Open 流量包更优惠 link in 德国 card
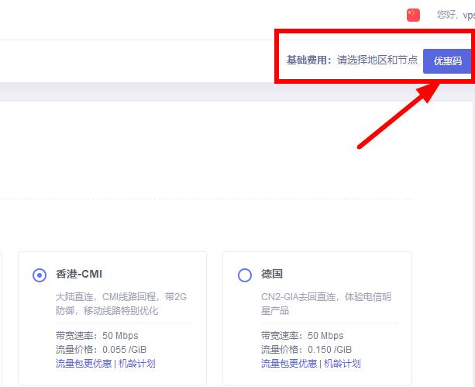Image resolution: width=475 pixels, height=387 pixels. point(289,363)
